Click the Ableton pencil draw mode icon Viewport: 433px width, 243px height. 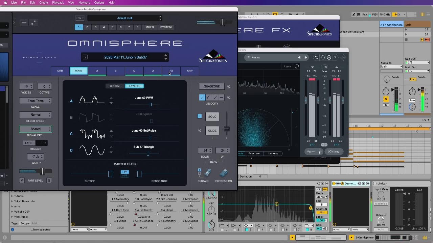[354, 15]
